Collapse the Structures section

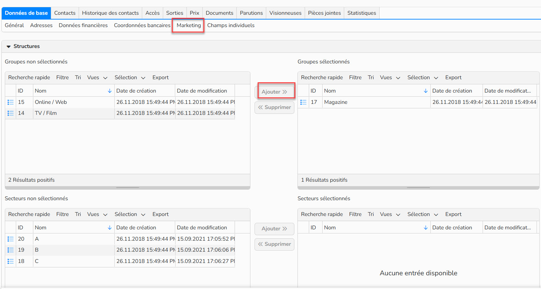(9, 46)
